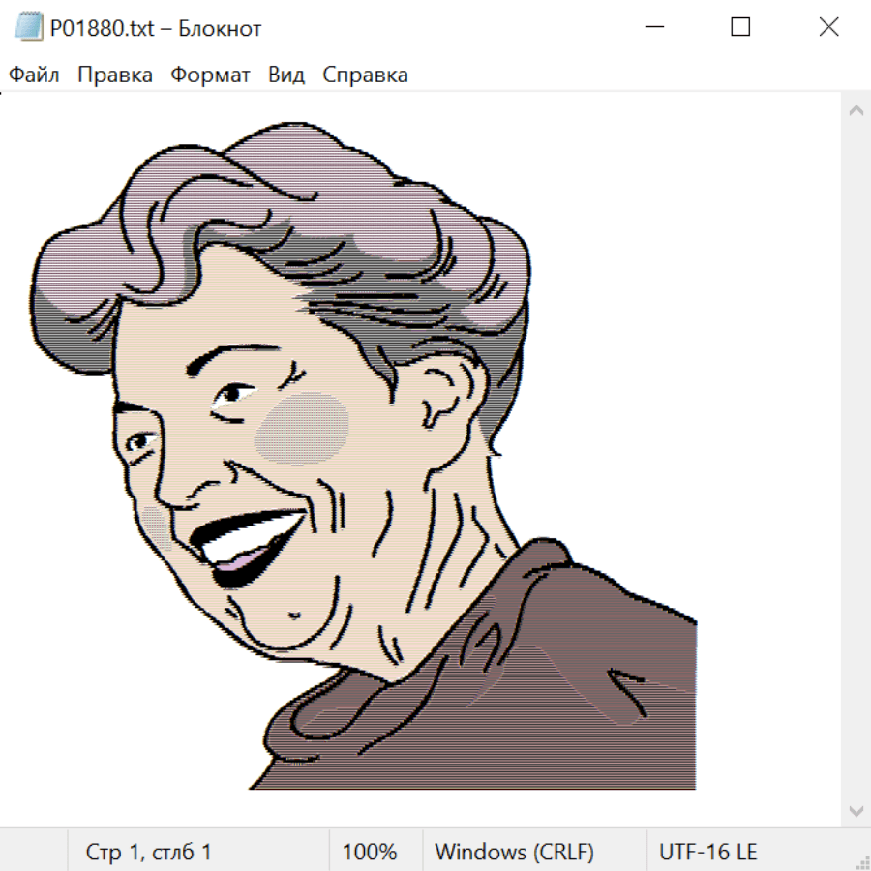Screen dimensions: 871x871
Task: Click the Windows (CRLF) line ending indicator
Action: pos(514,852)
